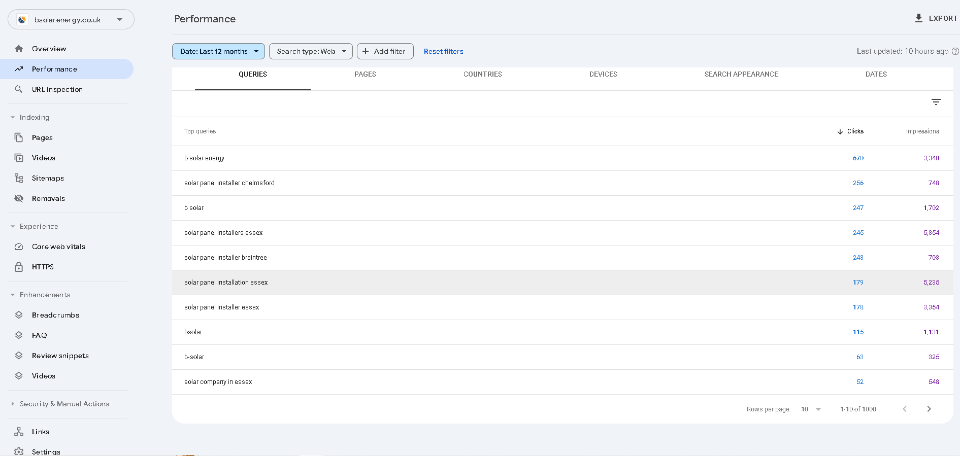Click the plus icon in Add filter
The width and height of the screenshot is (960, 456).
pos(366,51)
